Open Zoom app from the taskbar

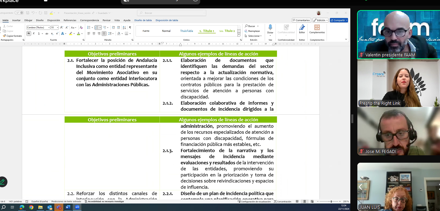point(77,207)
